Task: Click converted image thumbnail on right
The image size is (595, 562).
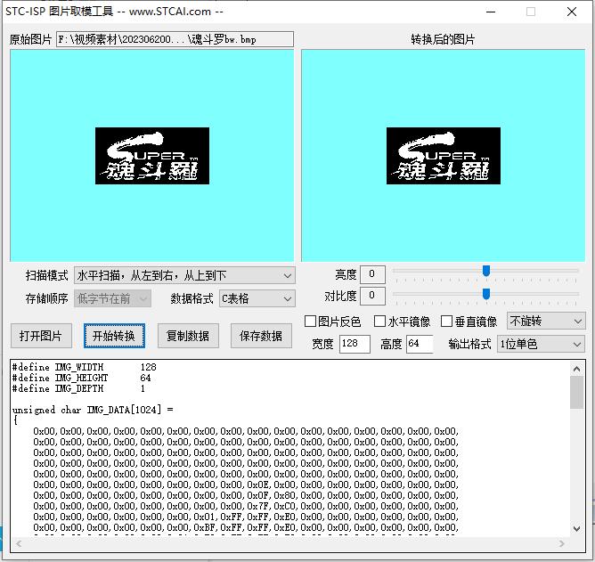Action: pyautogui.click(x=444, y=156)
